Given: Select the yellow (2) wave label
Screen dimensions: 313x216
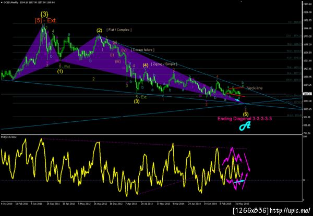Looking at the screenshot, I should [x=100, y=31].
